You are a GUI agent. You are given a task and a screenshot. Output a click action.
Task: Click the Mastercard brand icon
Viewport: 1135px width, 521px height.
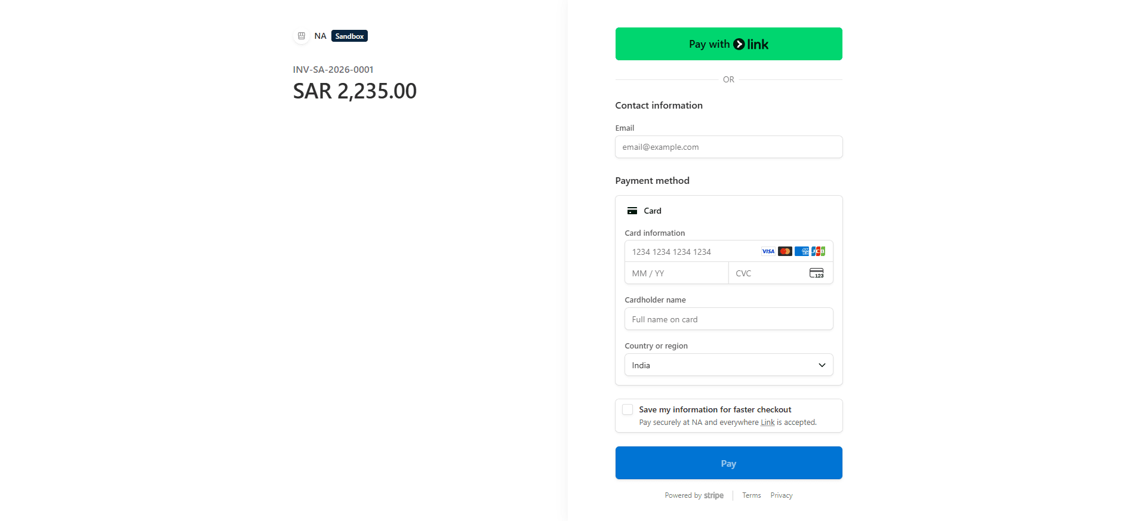click(785, 251)
